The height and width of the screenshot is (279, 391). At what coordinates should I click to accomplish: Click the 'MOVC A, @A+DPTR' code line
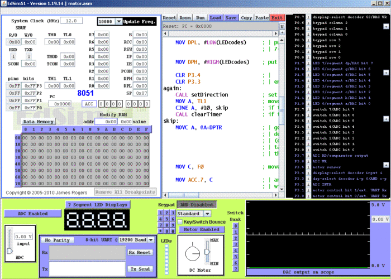tap(199, 128)
